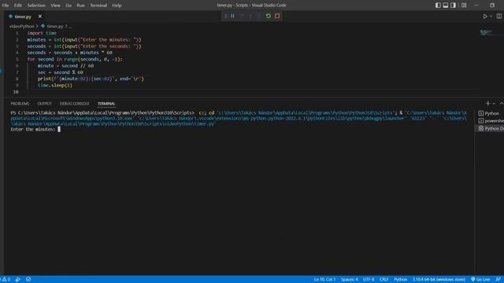Click the 'time.sleep(1)' code line

55,86
